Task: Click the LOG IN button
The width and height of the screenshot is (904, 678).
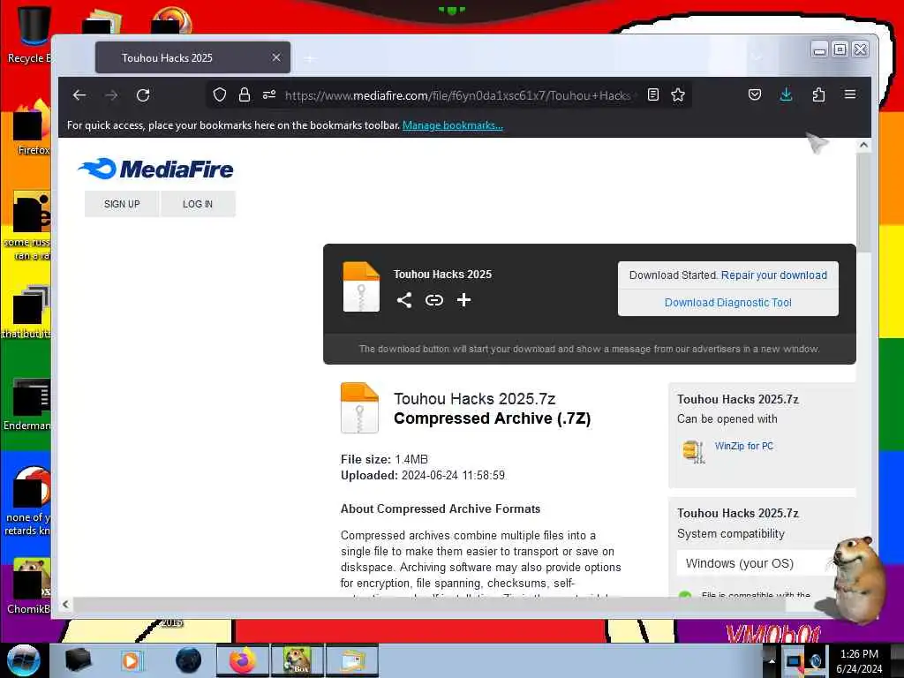Action: pos(198,204)
